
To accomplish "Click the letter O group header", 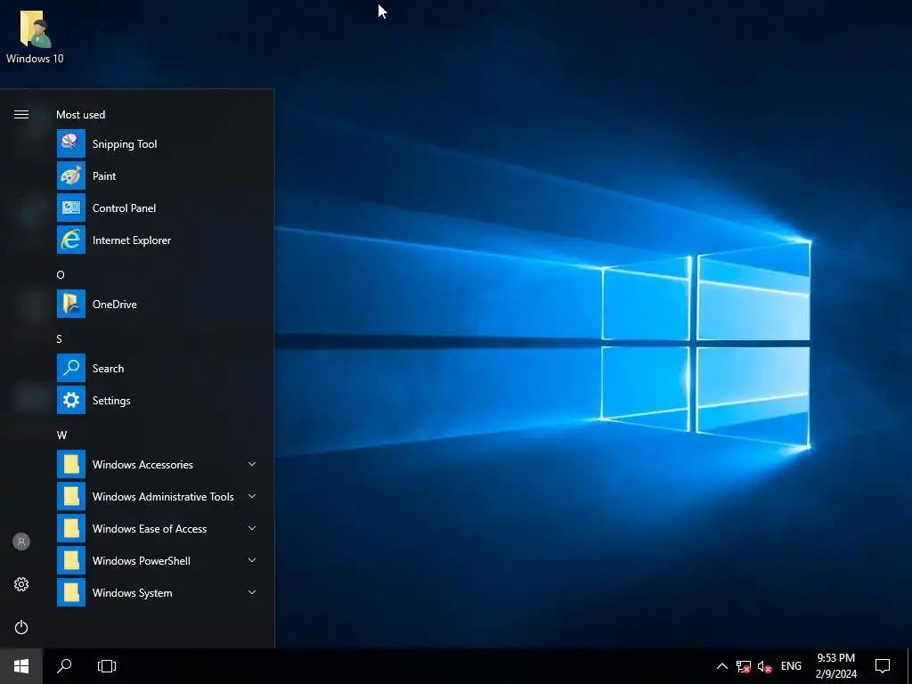I will [x=61, y=274].
